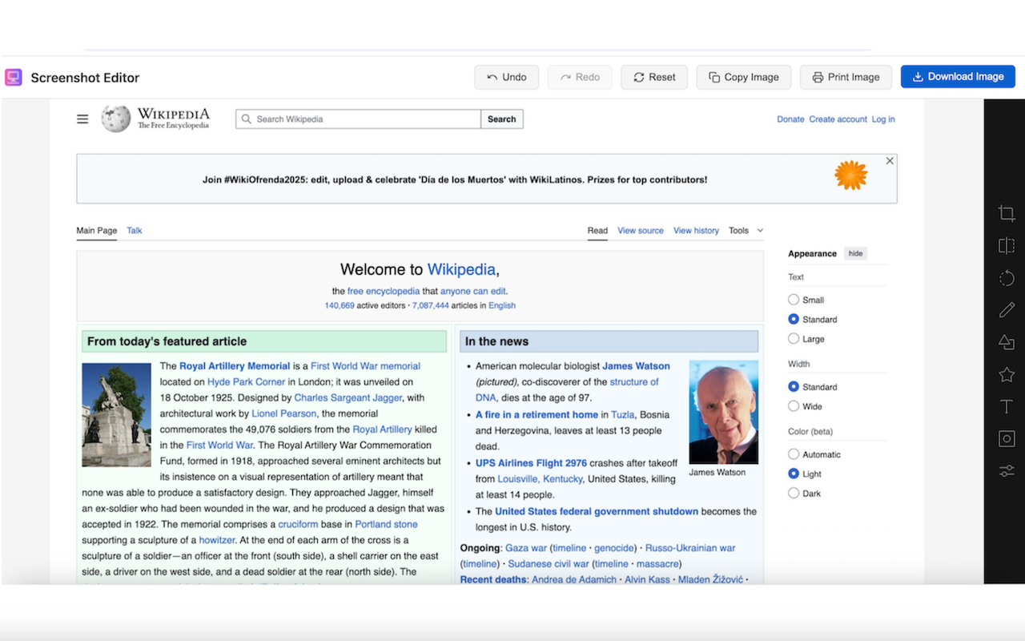This screenshot has width=1025, height=641.
Task: Open the Talk tab
Action: pyautogui.click(x=135, y=231)
